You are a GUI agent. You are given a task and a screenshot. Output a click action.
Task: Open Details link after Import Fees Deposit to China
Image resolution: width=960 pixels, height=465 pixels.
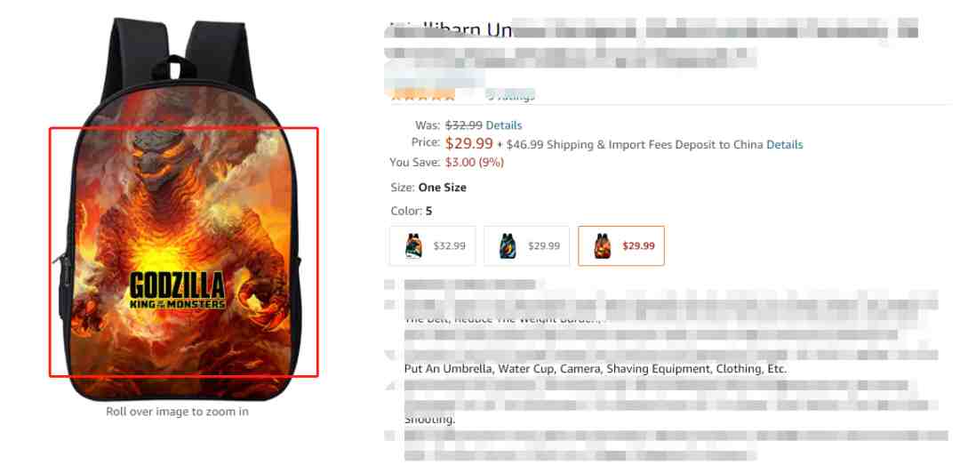coord(785,145)
